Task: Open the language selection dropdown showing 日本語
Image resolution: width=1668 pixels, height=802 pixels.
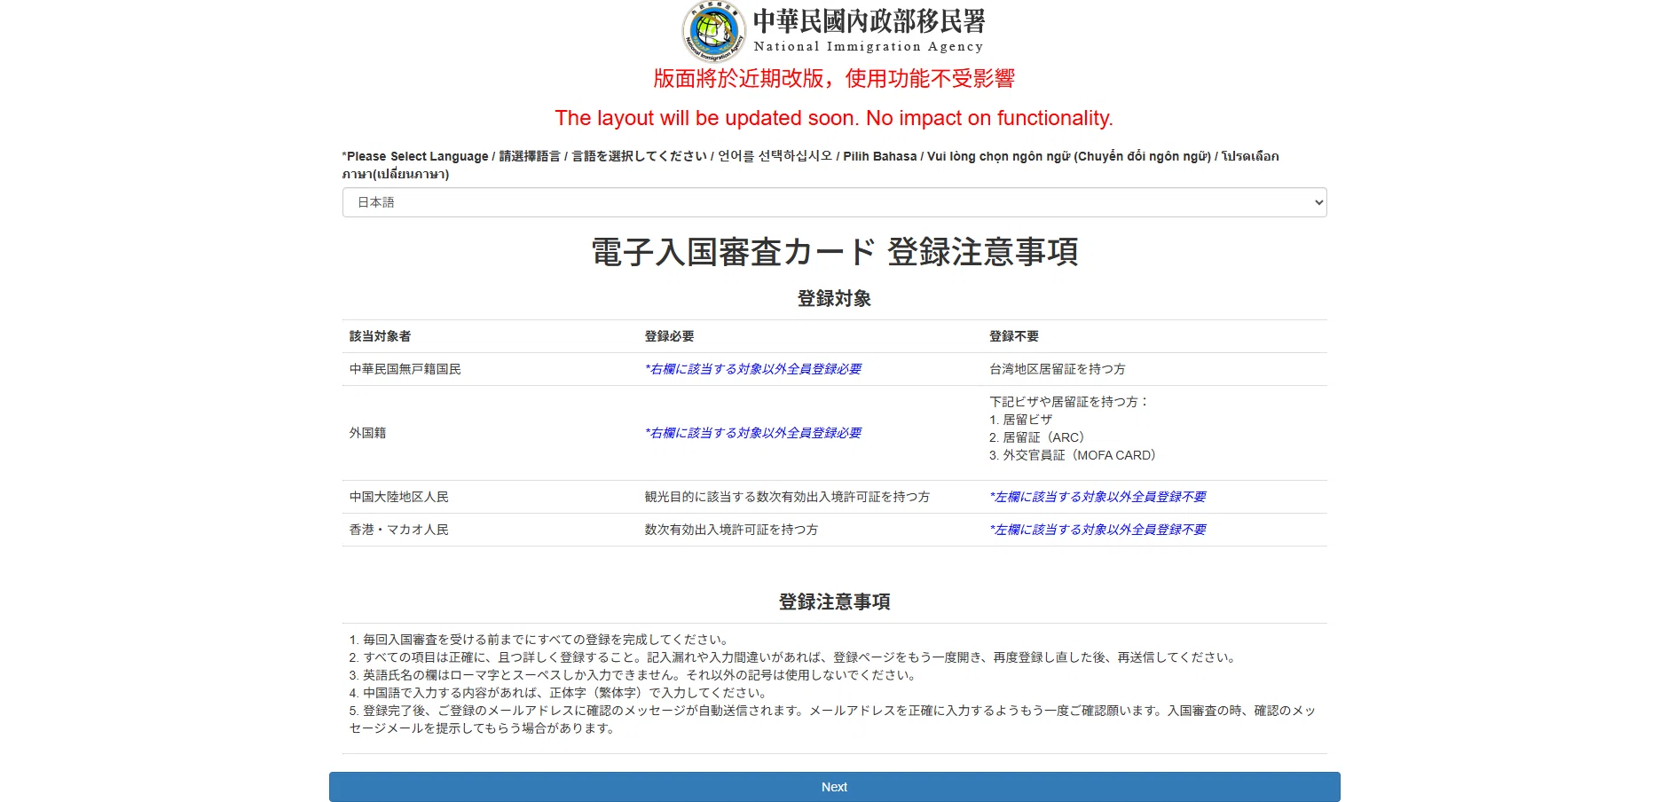Action: point(834,202)
